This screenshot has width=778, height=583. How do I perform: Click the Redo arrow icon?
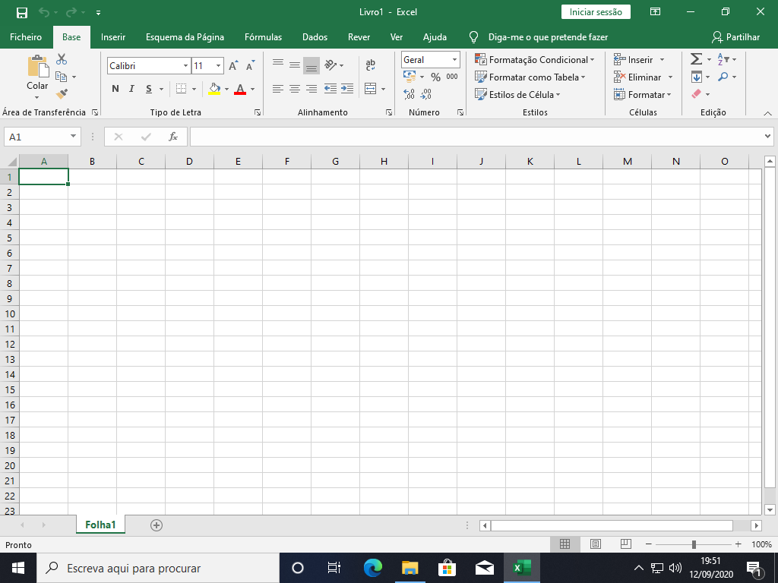tap(71, 12)
